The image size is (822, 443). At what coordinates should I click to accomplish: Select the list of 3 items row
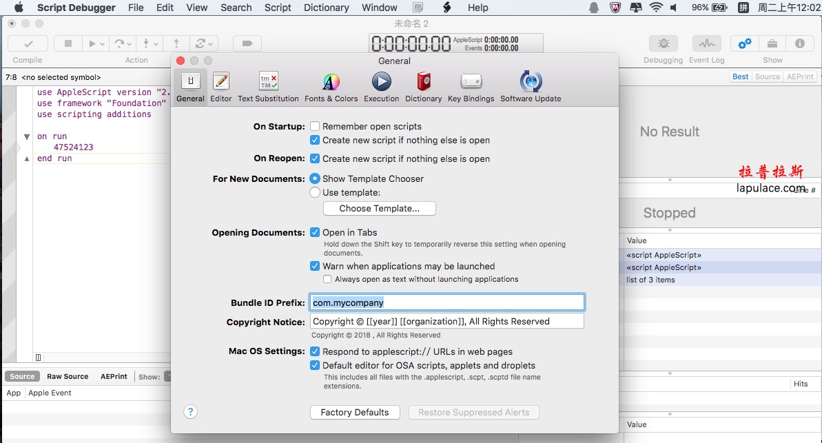720,280
